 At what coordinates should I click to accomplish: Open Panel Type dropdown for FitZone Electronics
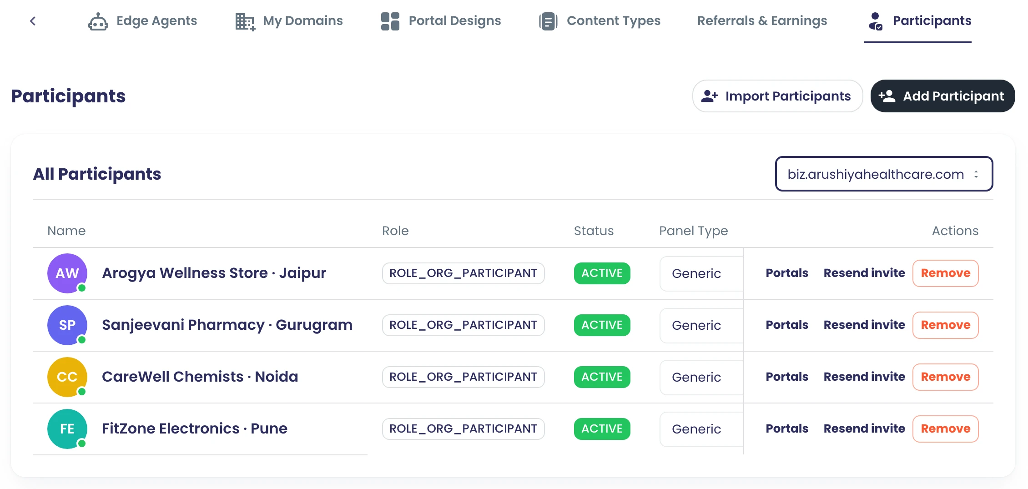pyautogui.click(x=701, y=429)
